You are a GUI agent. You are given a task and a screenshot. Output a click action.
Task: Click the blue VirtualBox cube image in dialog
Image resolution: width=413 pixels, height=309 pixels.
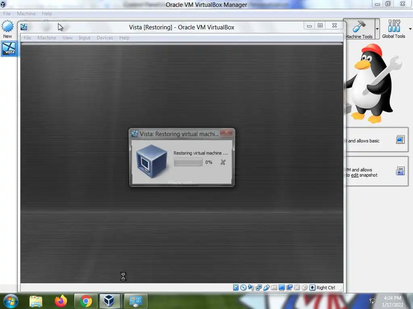(152, 161)
